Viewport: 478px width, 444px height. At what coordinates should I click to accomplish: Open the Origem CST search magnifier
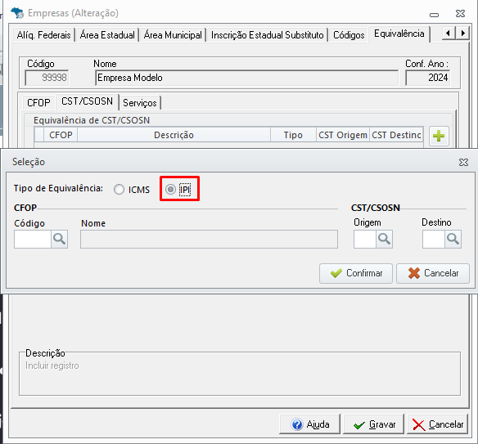point(384,239)
